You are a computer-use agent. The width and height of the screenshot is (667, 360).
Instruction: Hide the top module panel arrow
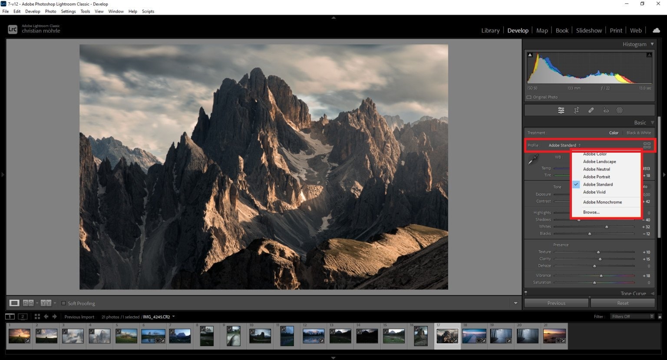pos(333,18)
